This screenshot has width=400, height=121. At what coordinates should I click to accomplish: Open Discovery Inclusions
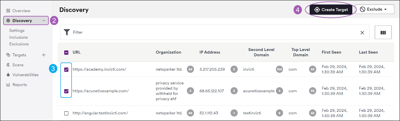click(x=18, y=37)
